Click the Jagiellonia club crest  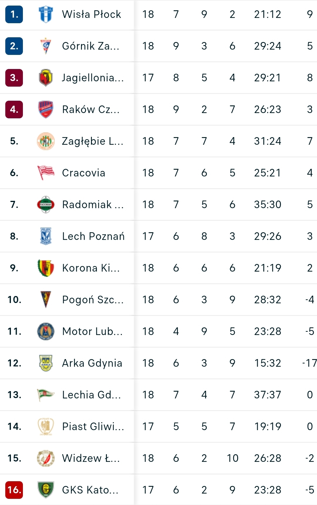tap(45, 78)
